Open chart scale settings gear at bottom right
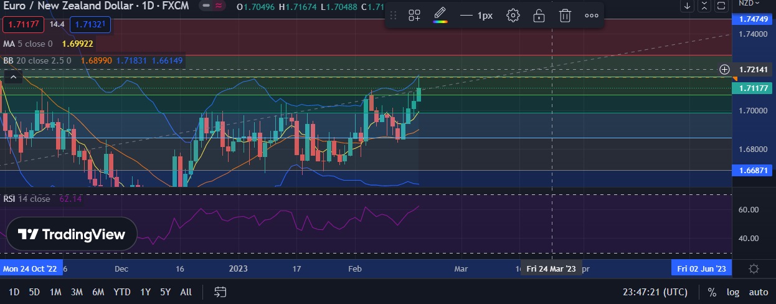This screenshot has height=304, width=776. [754, 268]
